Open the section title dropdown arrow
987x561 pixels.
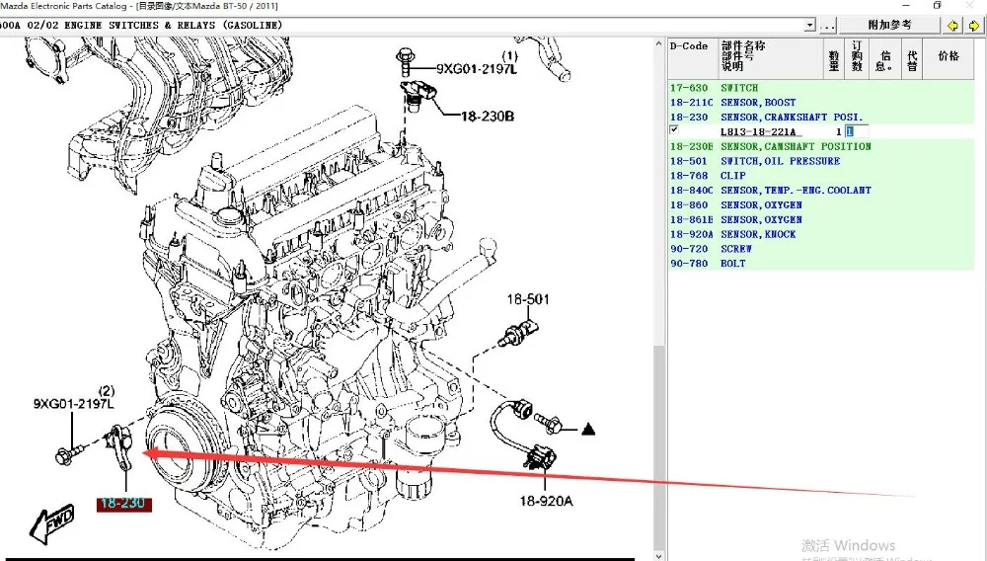[x=809, y=25]
